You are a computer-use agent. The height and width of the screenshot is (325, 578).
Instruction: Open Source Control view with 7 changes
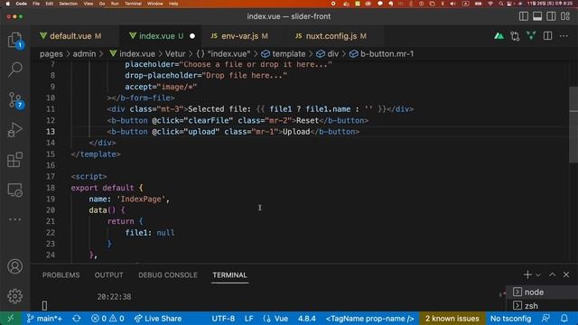click(14, 100)
